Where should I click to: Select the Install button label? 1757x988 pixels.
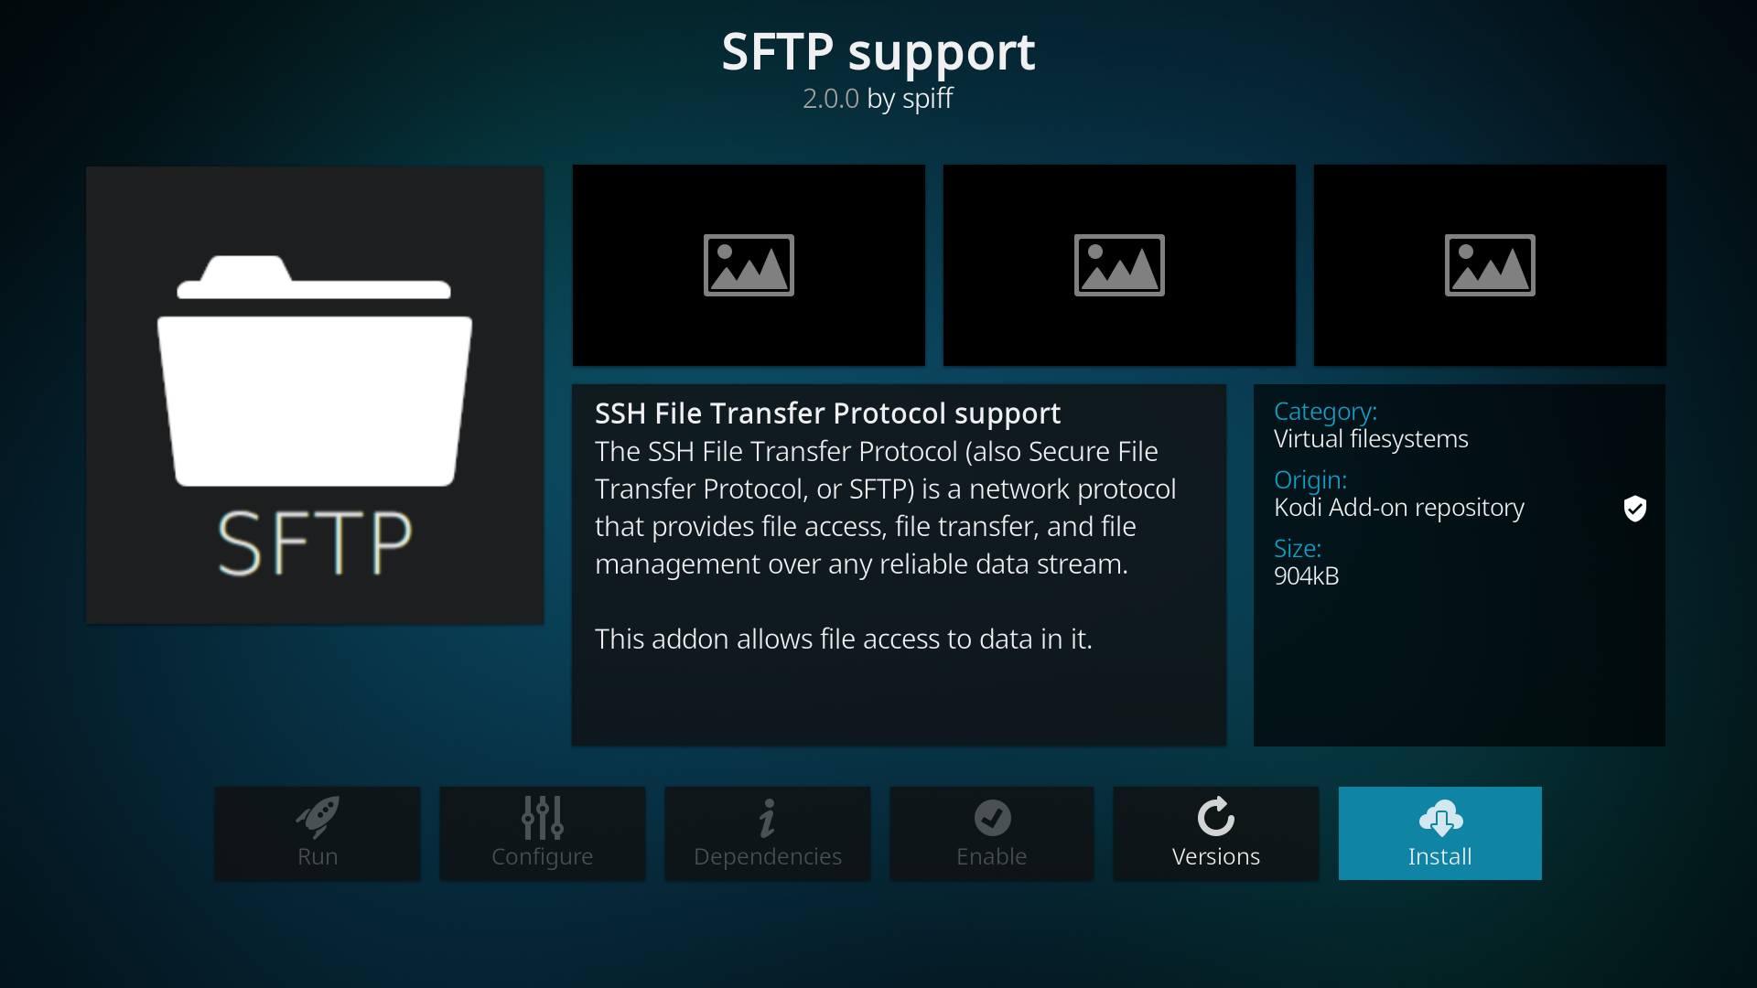[1440, 857]
